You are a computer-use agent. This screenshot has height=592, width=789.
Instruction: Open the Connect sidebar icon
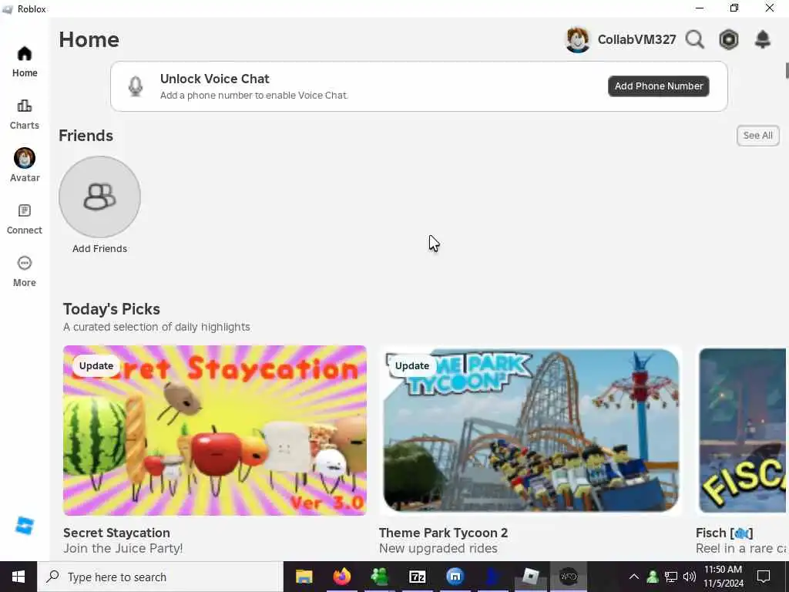click(24, 210)
